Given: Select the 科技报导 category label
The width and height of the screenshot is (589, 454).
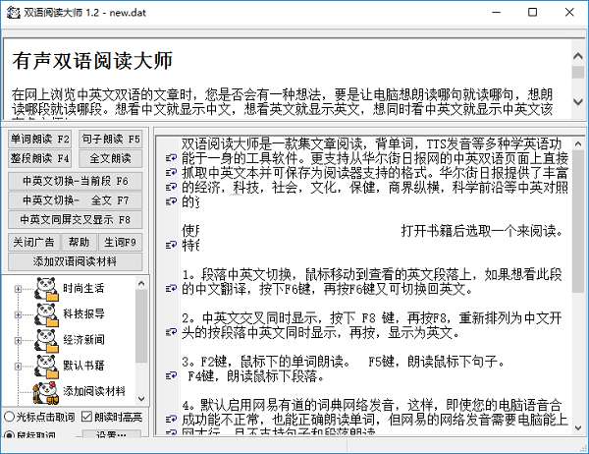Looking at the screenshot, I should 83,313.
